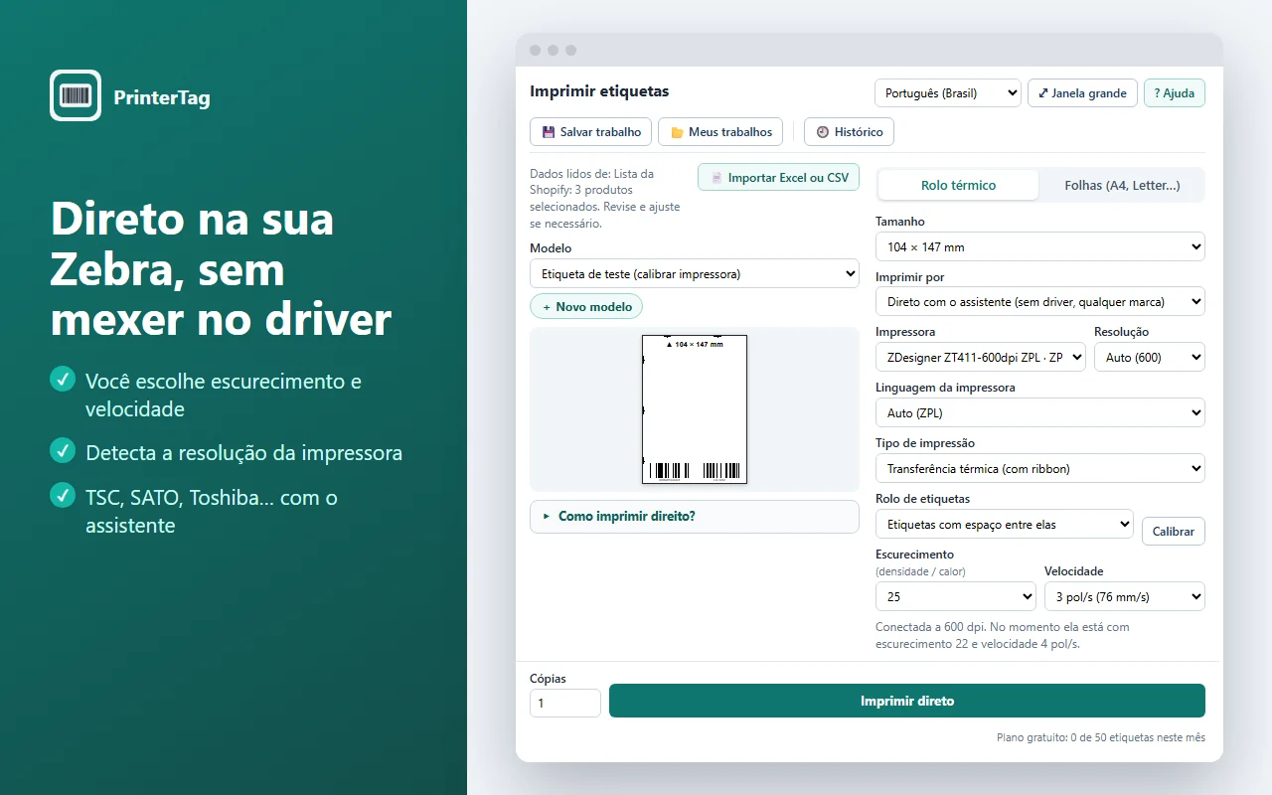This screenshot has height=795, width=1272.
Task: Click the plus icon on Novo modelo
Action: click(547, 307)
